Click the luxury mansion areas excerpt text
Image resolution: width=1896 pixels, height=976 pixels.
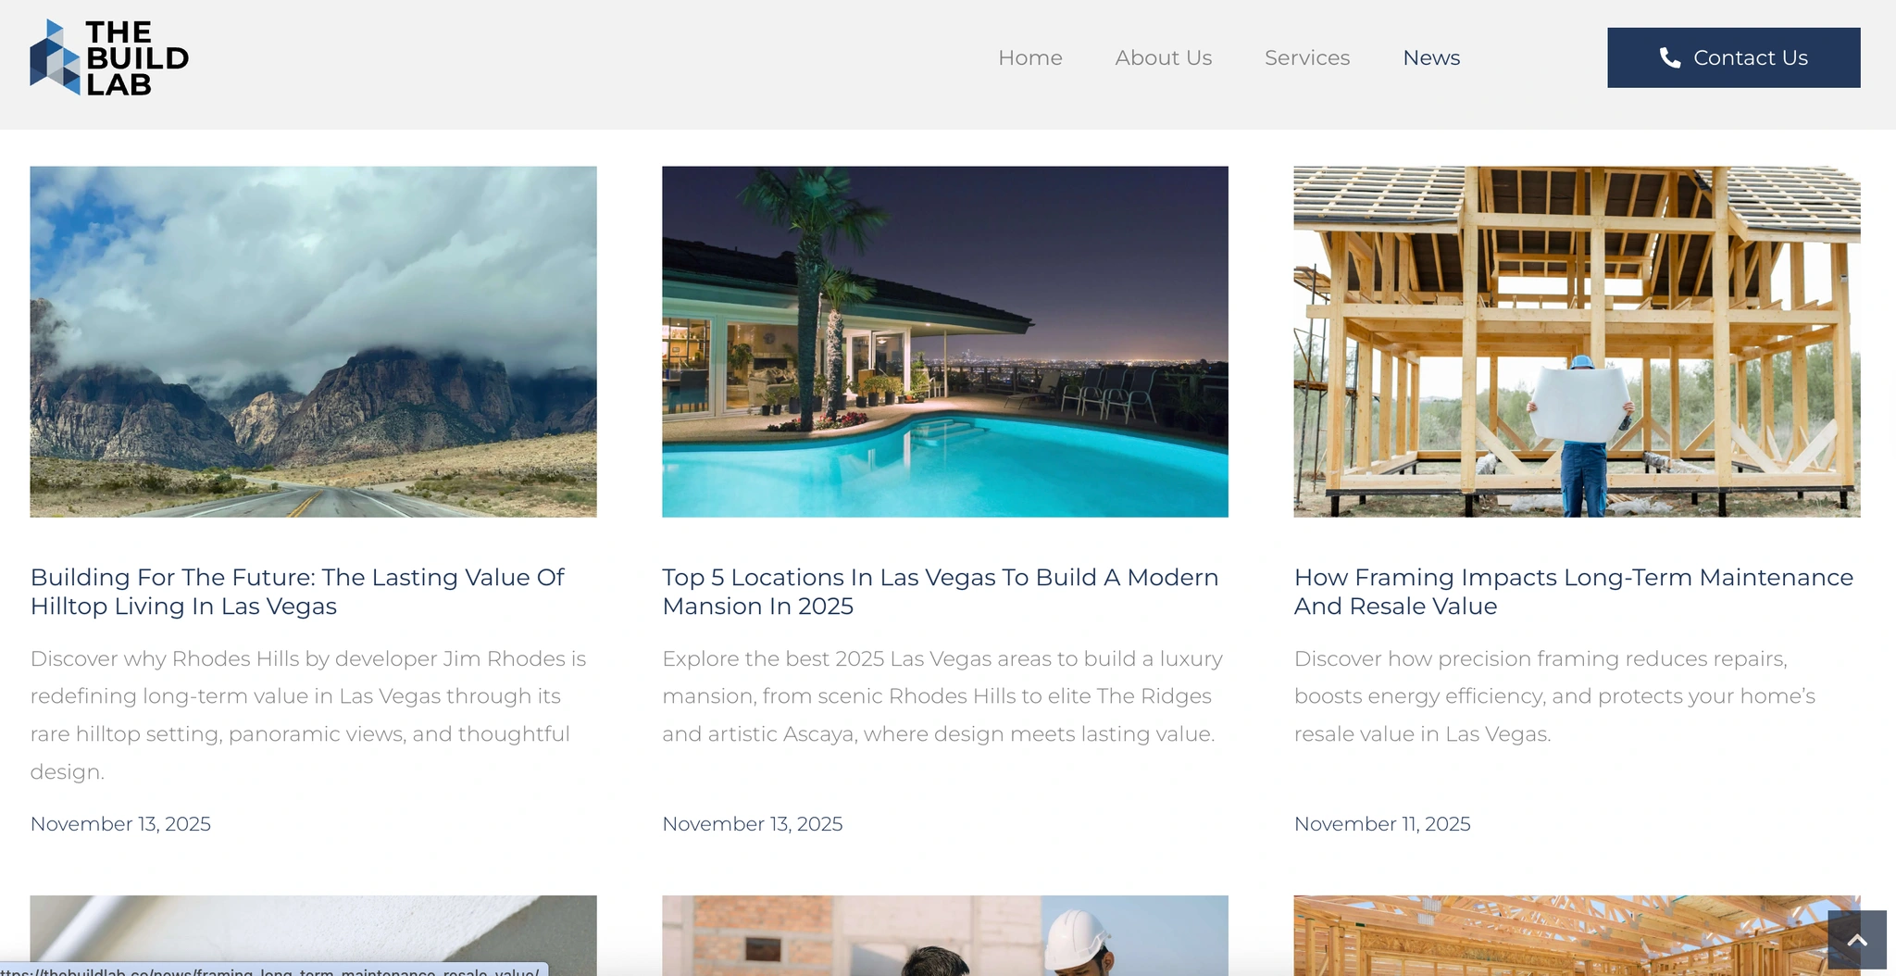pos(942,696)
